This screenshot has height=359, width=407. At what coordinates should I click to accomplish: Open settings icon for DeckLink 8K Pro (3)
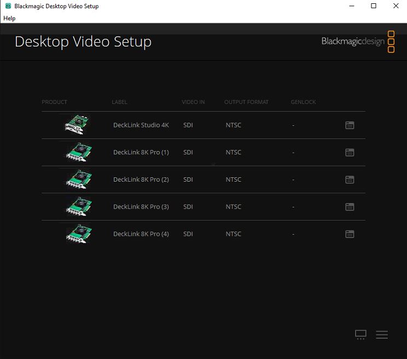pyautogui.click(x=350, y=207)
